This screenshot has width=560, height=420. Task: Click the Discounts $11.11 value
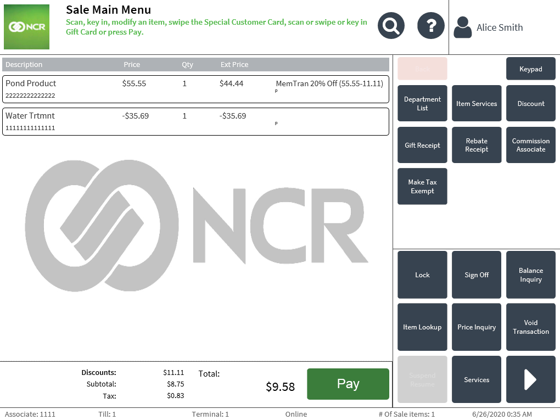point(173,372)
